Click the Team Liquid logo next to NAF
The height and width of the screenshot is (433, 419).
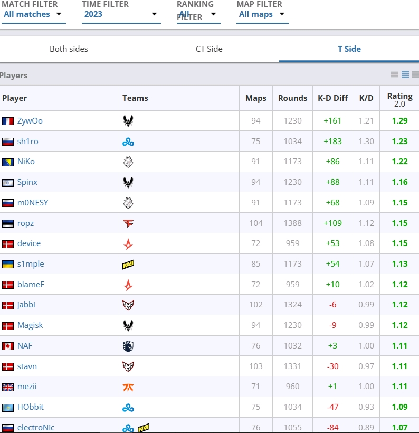128,346
